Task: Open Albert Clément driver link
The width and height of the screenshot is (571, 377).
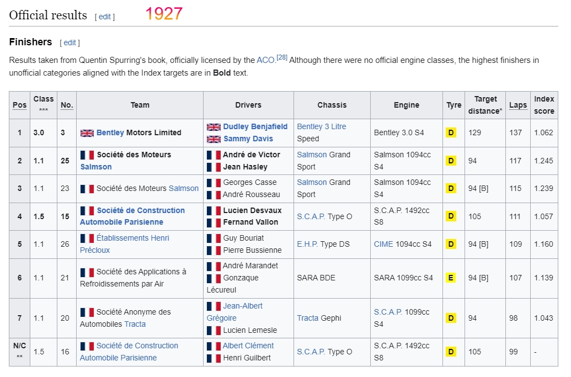Action: [248, 346]
